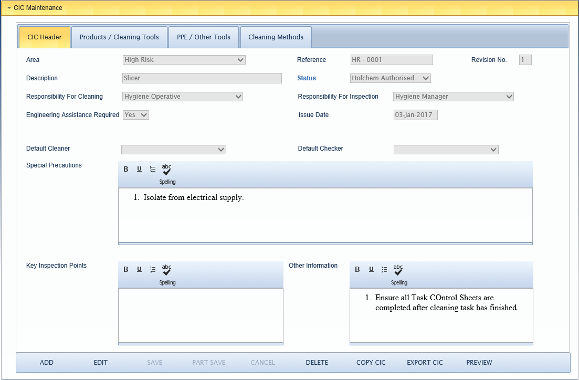Click text 'Ensure all Task COntrol Sheets are'
Image resolution: width=579 pixels, height=380 pixels.
click(434, 298)
